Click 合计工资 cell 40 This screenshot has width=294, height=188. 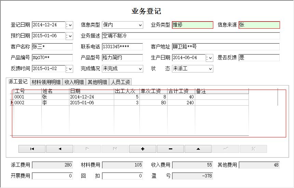pos(181,97)
